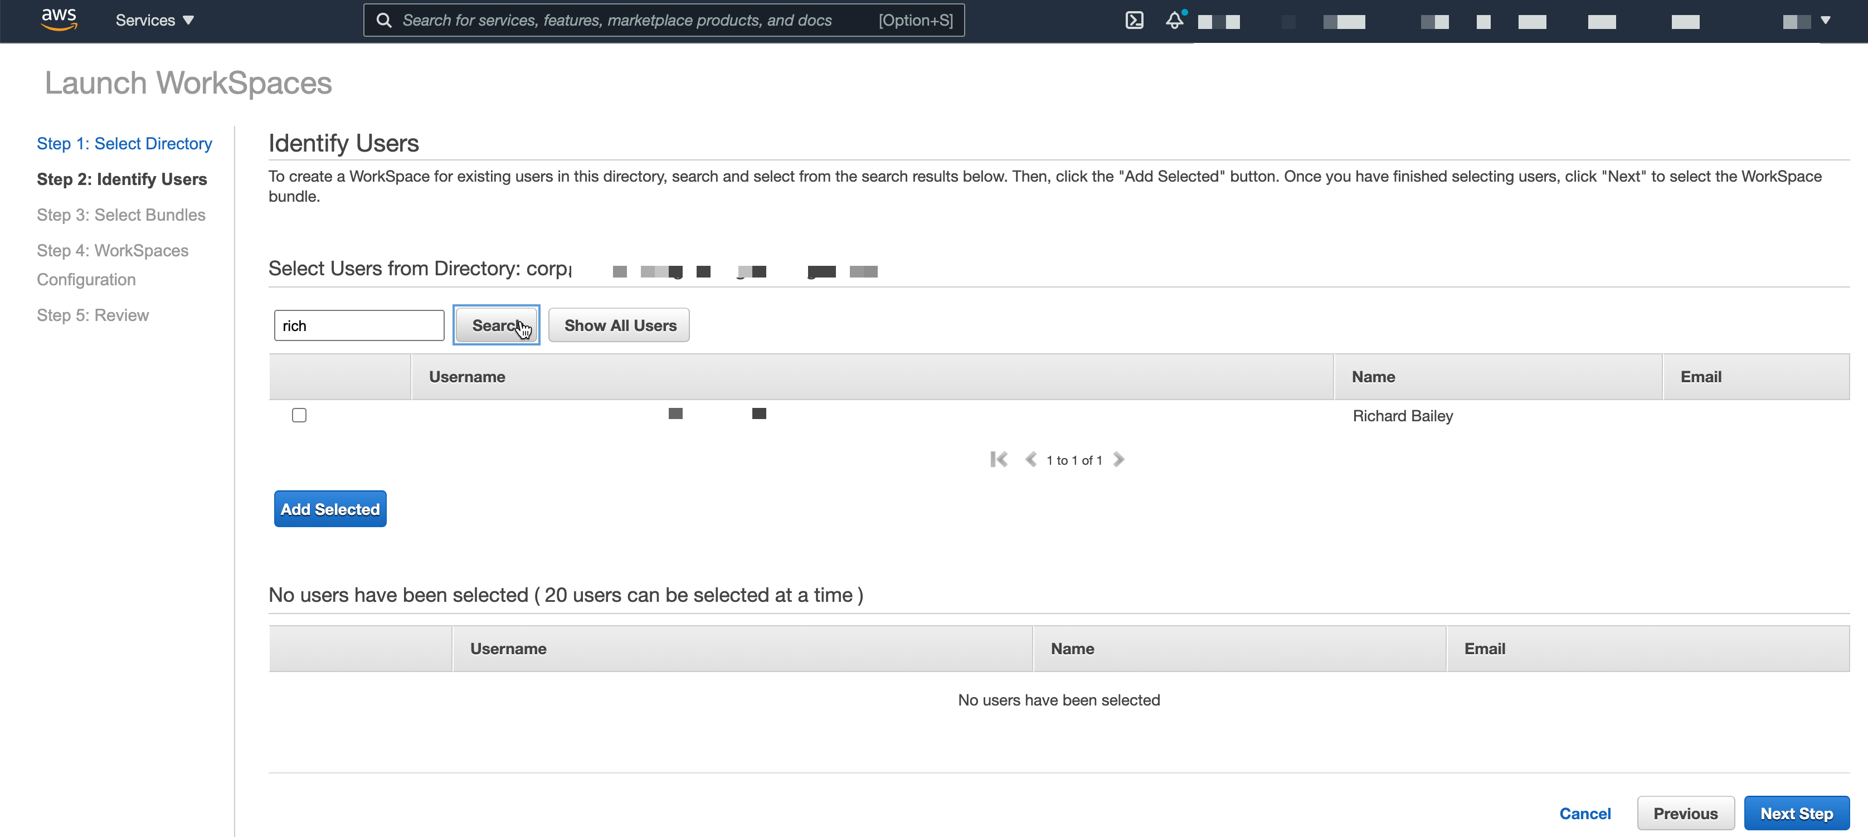1868x837 pixels.
Task: Select Step 4: WorkSpaces Configuration
Action: pos(113,265)
